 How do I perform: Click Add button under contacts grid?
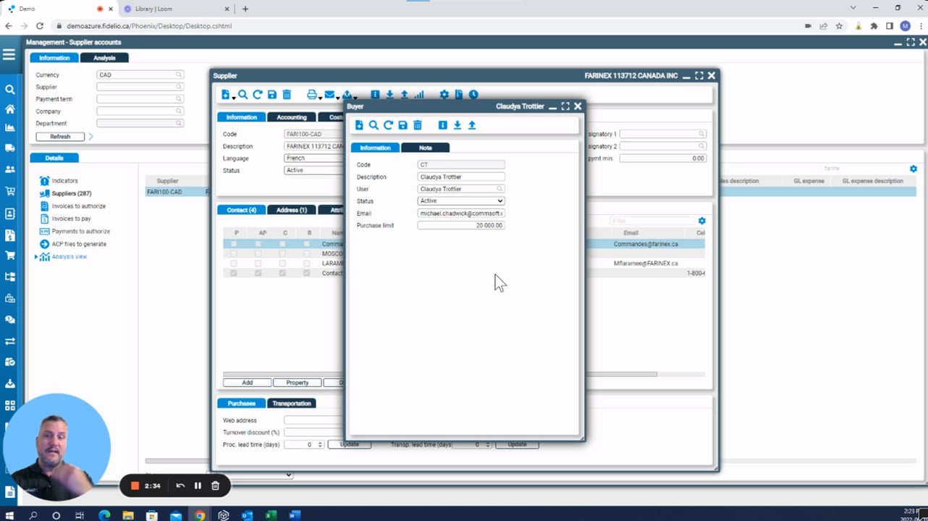(x=247, y=383)
